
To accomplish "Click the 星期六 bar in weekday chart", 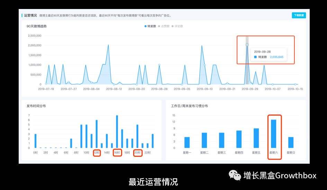I will [x=273, y=134].
